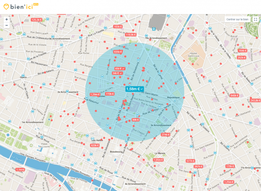Open the 164k€ listing marker
The width and height of the screenshot is (261, 191).
242,50
